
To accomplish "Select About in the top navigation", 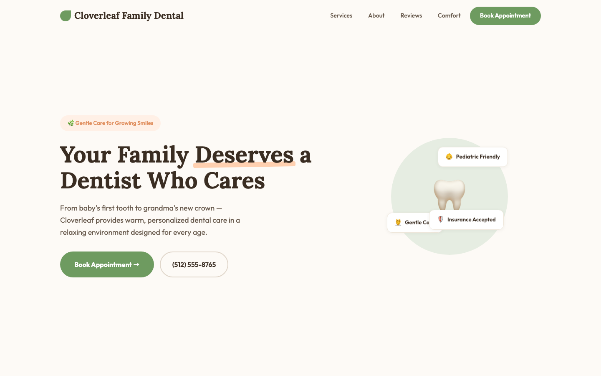I will coord(376,15).
